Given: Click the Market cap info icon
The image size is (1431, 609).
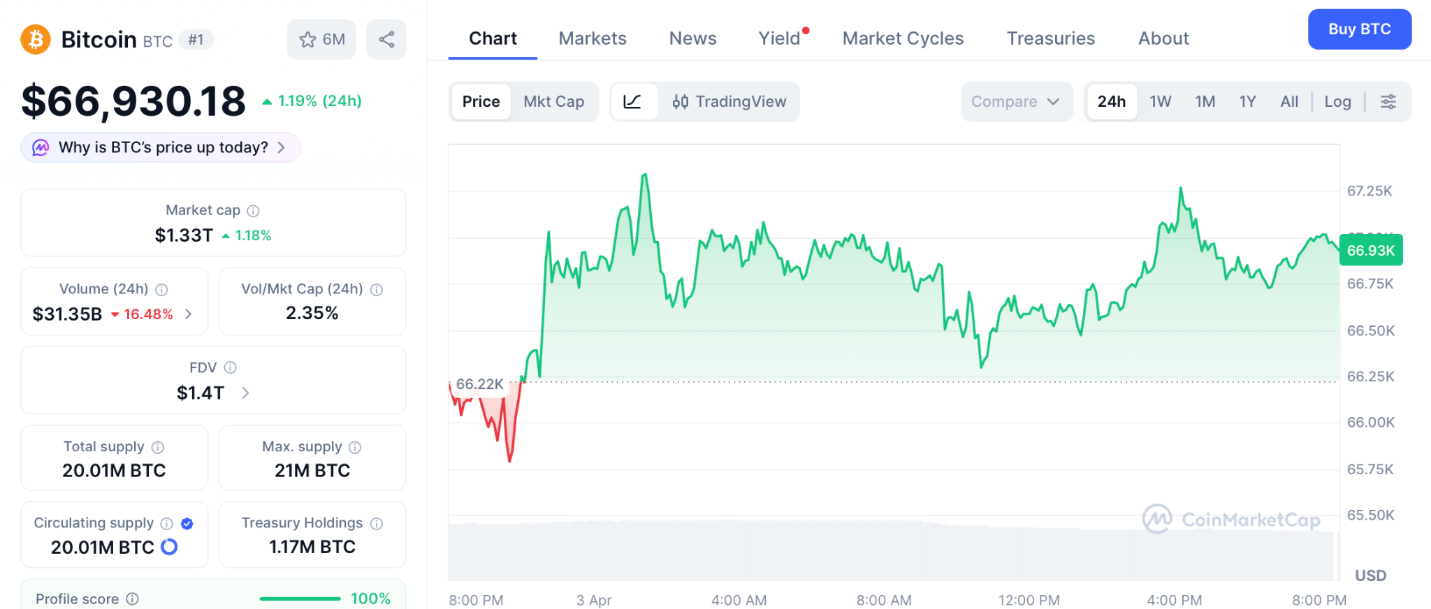Looking at the screenshot, I should click(254, 211).
